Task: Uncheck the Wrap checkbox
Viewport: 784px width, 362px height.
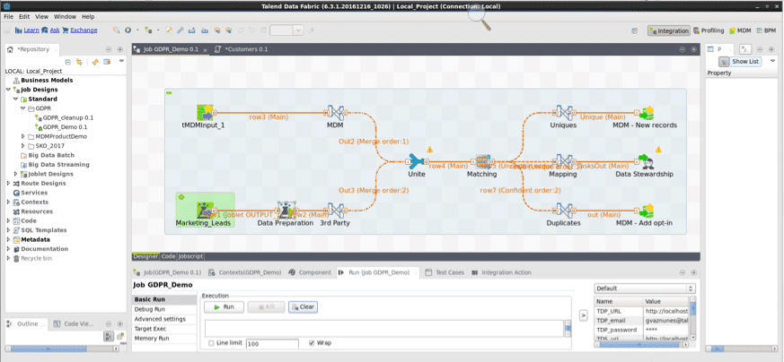Action: point(312,343)
